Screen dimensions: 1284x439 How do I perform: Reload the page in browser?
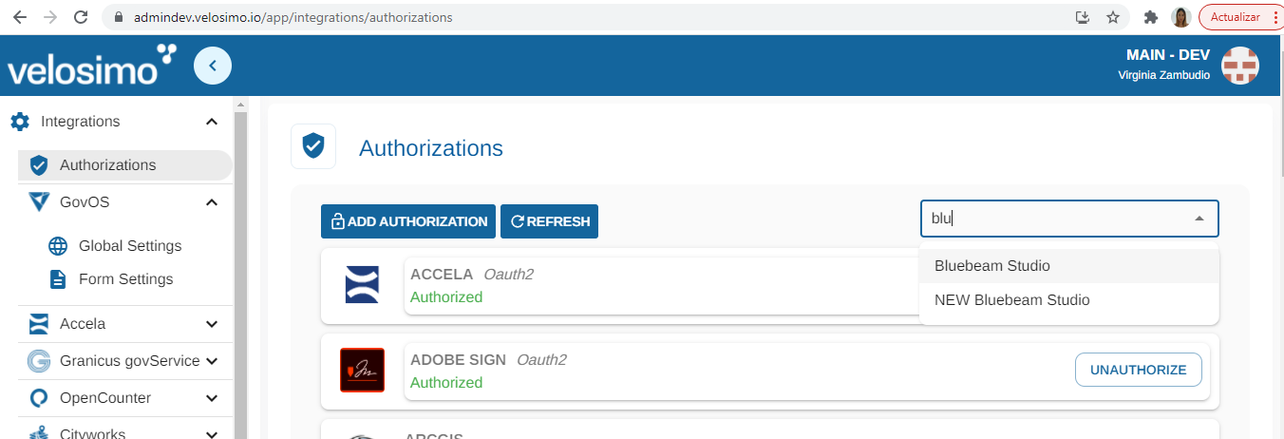pyautogui.click(x=81, y=17)
